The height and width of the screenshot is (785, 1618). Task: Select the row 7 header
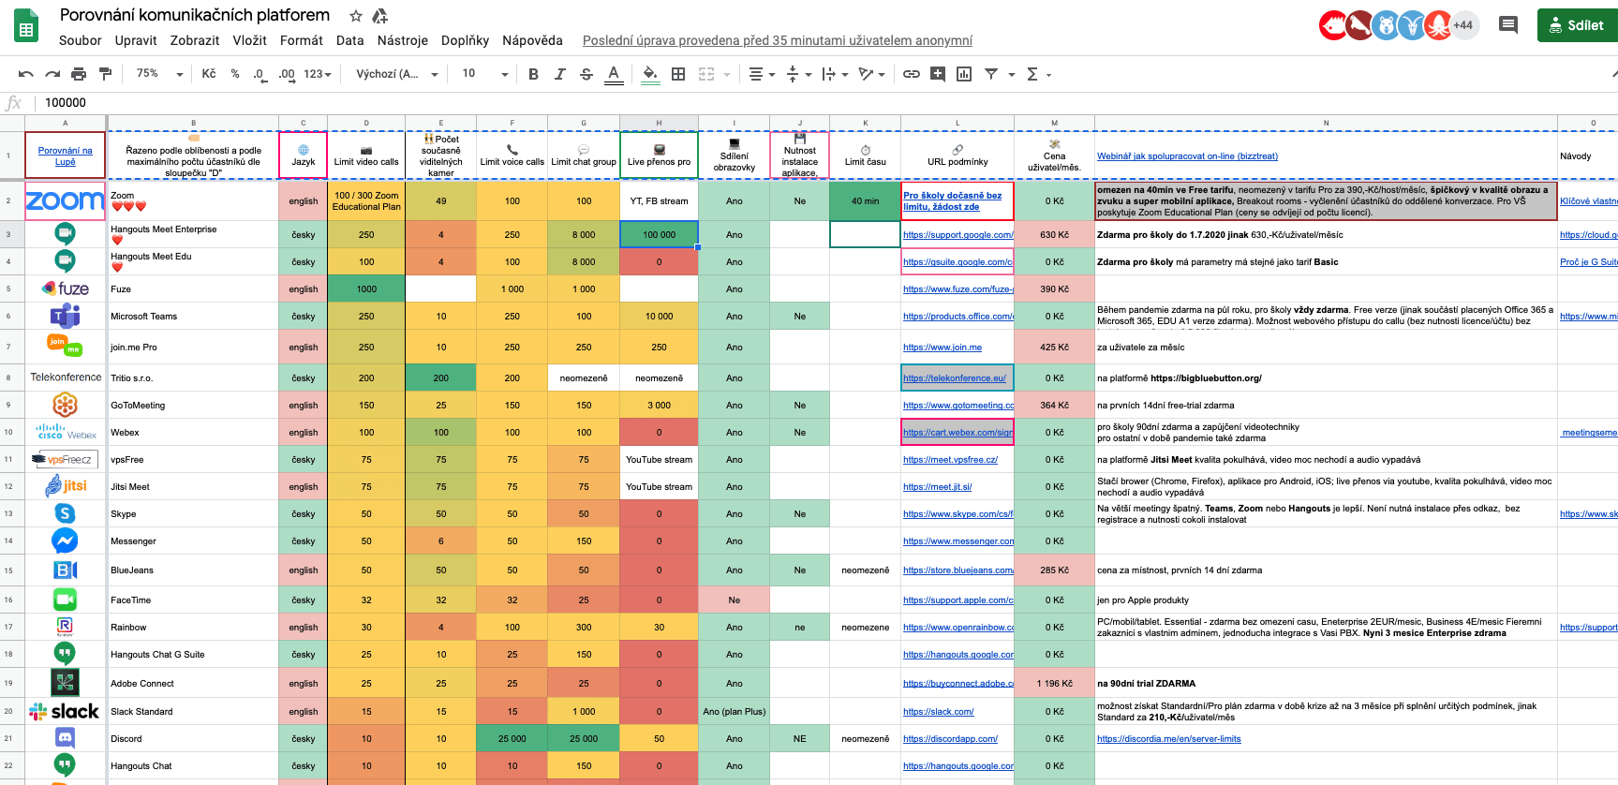tap(8, 348)
